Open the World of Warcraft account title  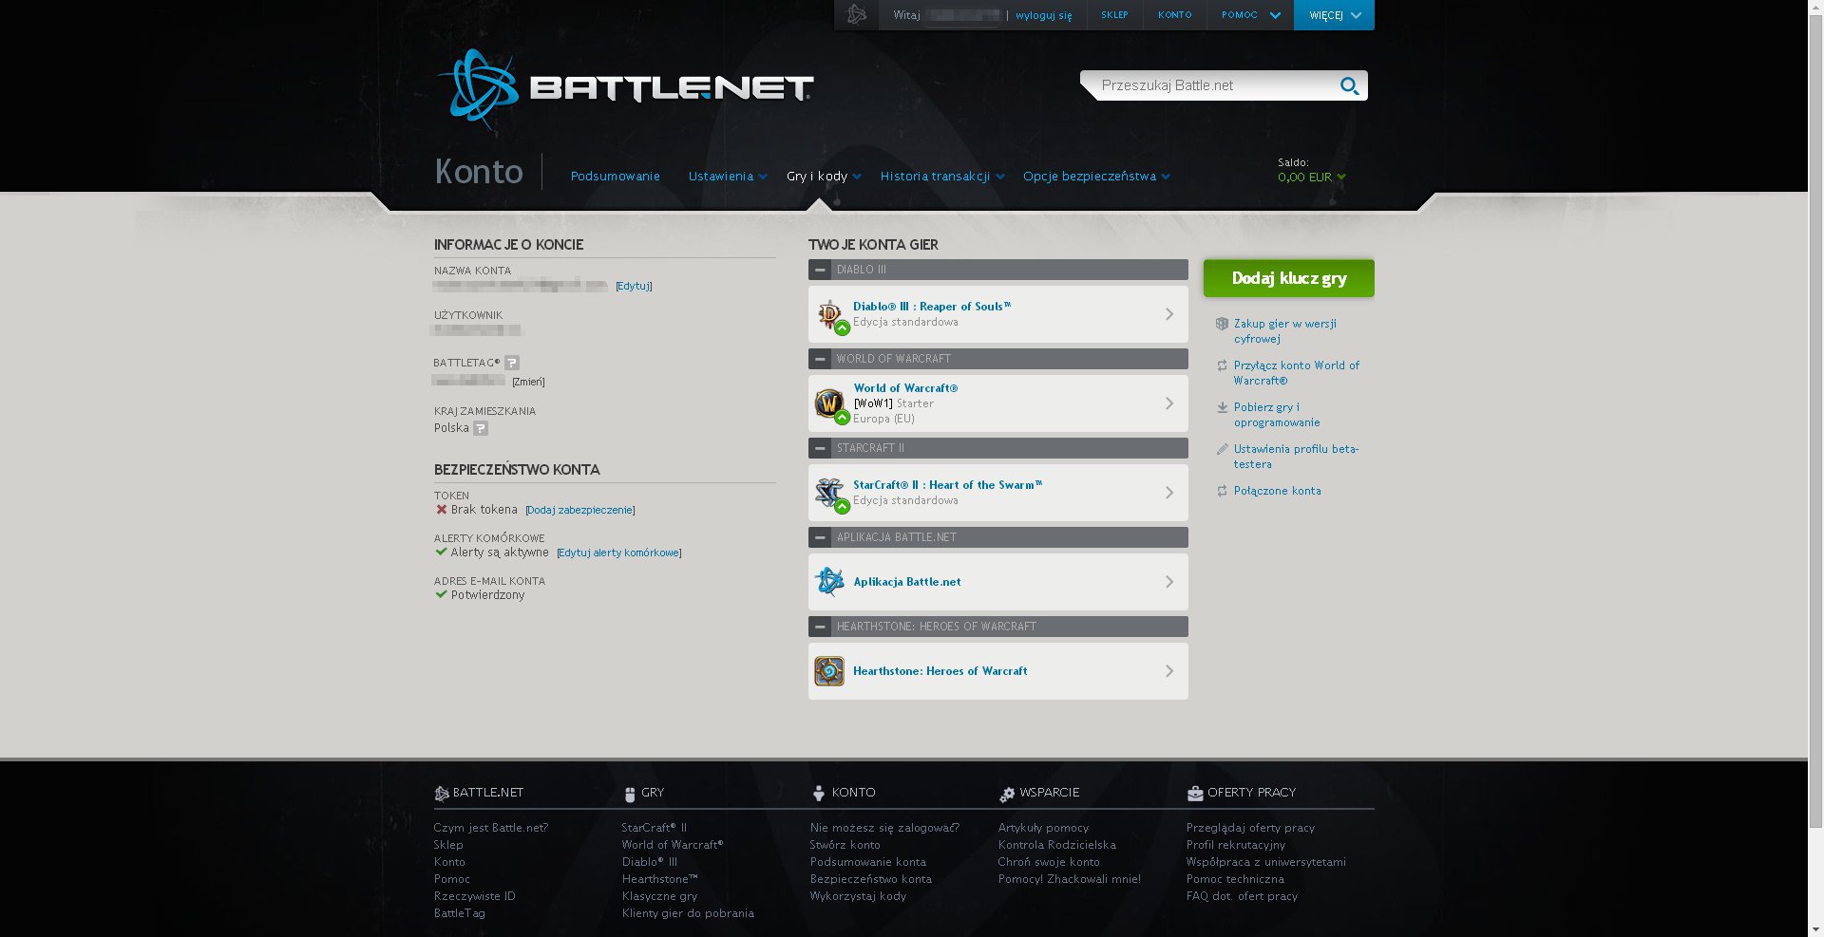[905, 388]
